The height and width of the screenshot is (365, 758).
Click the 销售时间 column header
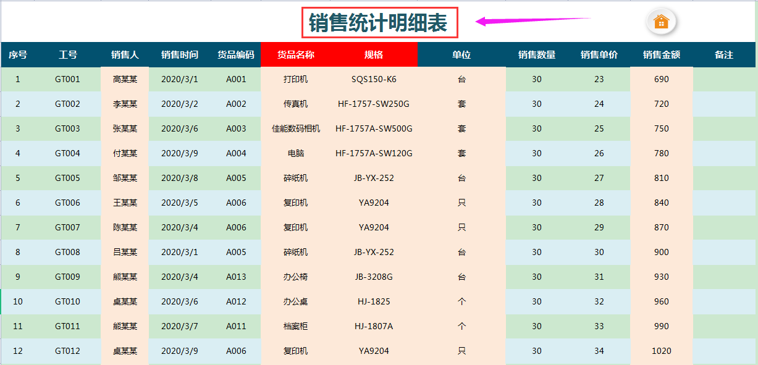pos(180,54)
